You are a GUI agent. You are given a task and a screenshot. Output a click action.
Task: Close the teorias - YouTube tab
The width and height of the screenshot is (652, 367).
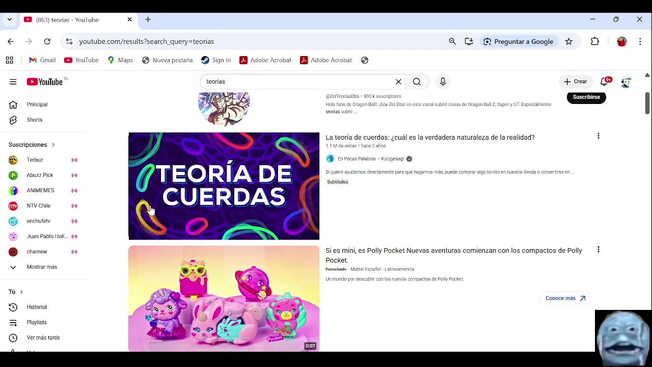pos(129,19)
